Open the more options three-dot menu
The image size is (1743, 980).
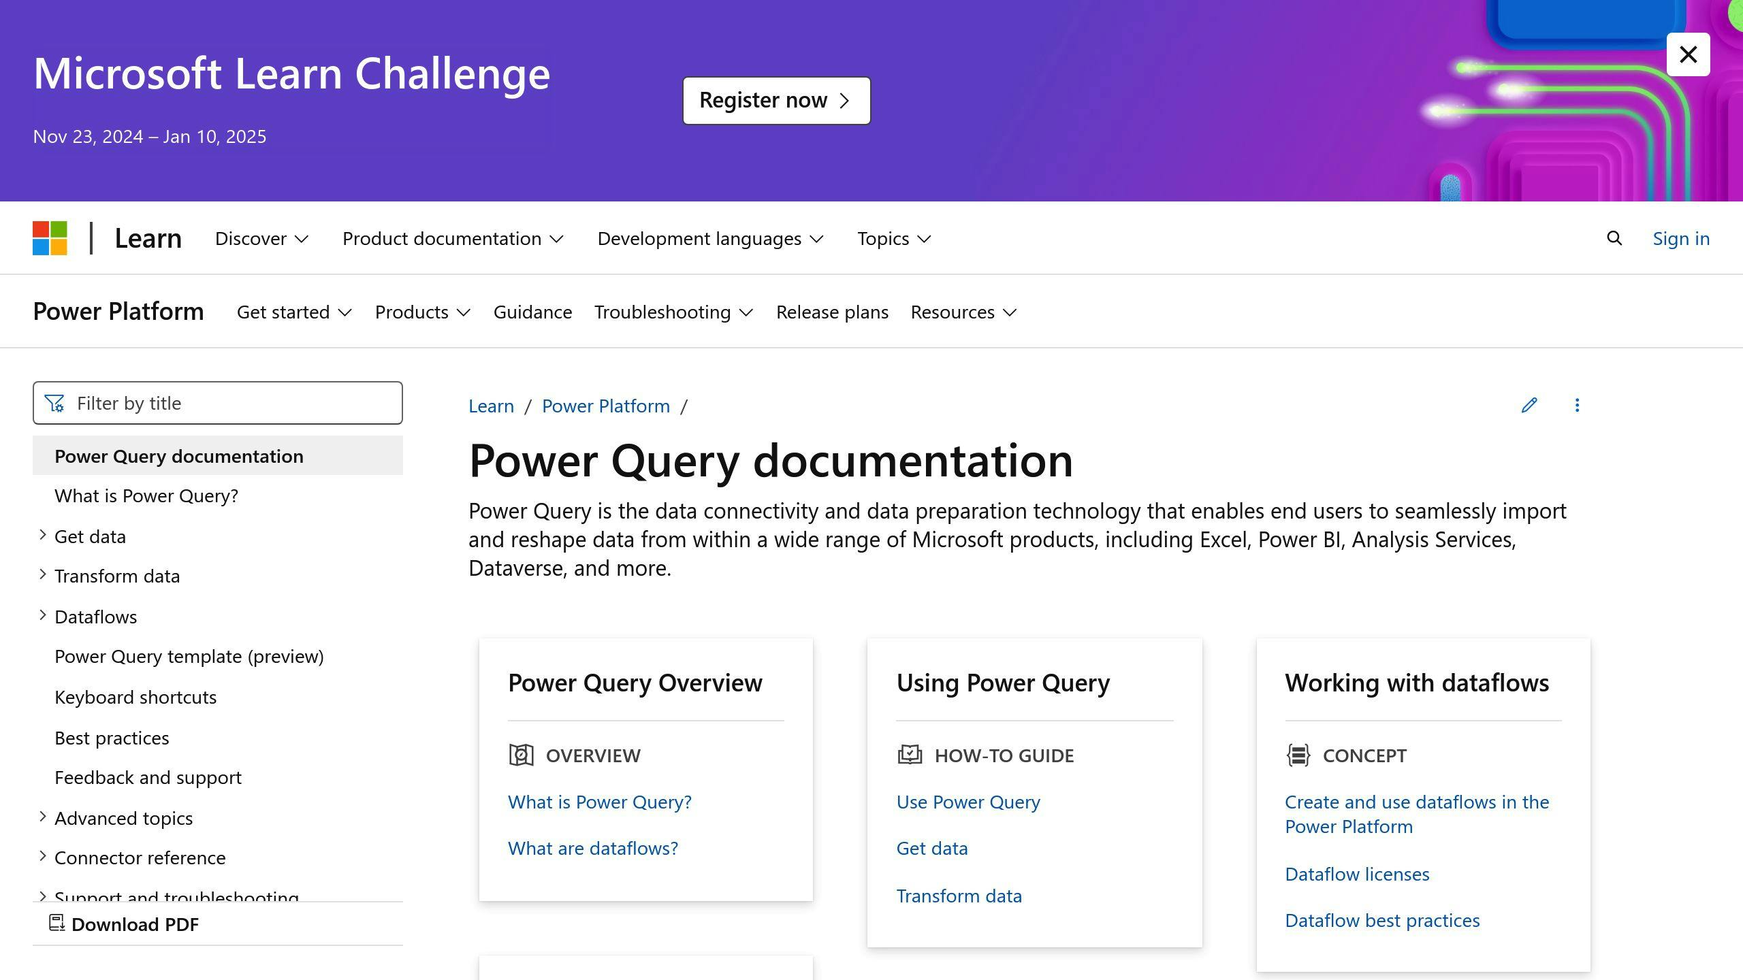point(1577,405)
